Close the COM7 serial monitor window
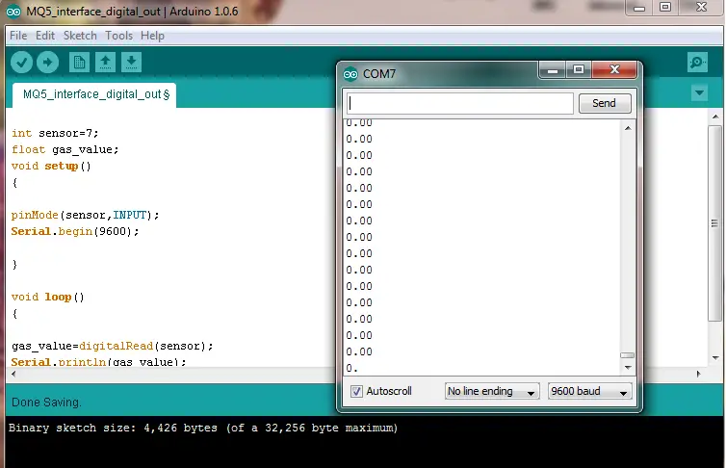Screen dimensions: 726x468 pos(615,70)
